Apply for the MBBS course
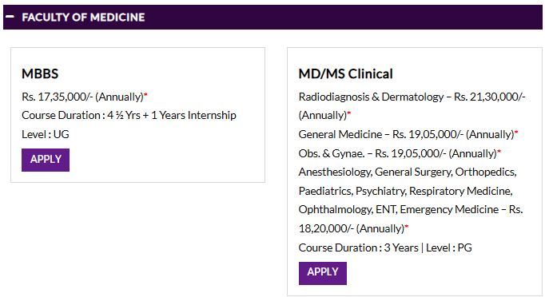 [x=46, y=160]
